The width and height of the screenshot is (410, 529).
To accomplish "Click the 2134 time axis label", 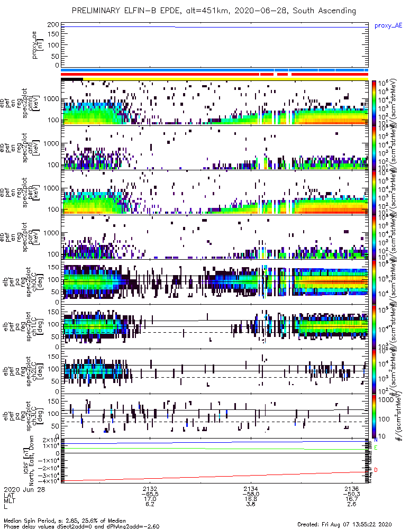I will pyautogui.click(x=251, y=489).
